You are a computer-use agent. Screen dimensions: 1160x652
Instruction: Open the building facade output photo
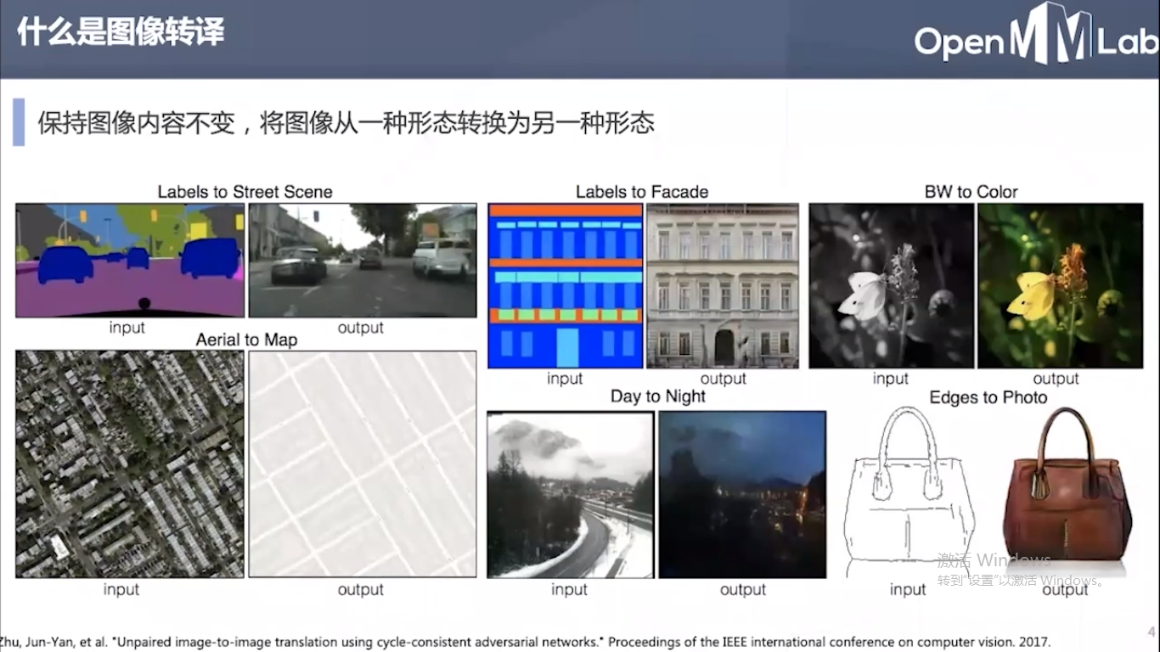tap(723, 286)
